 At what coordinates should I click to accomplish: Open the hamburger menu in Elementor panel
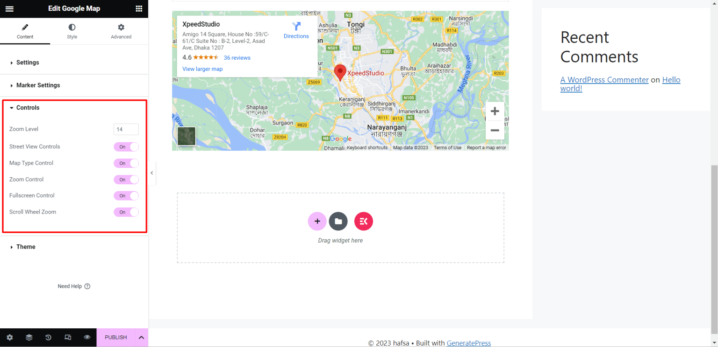point(9,8)
